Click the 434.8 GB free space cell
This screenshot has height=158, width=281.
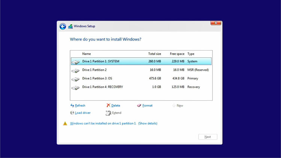coord(178,78)
